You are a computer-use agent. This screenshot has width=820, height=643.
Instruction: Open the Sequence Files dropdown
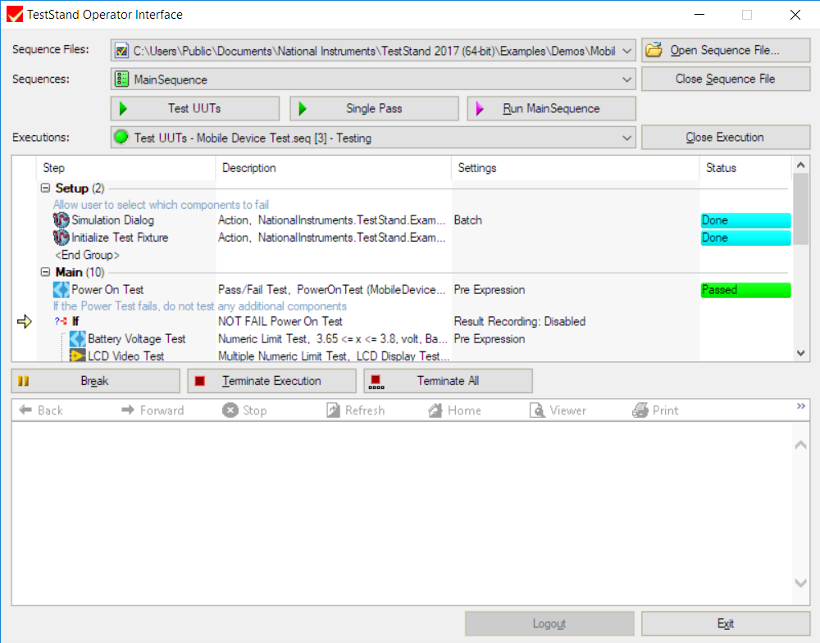(x=627, y=51)
